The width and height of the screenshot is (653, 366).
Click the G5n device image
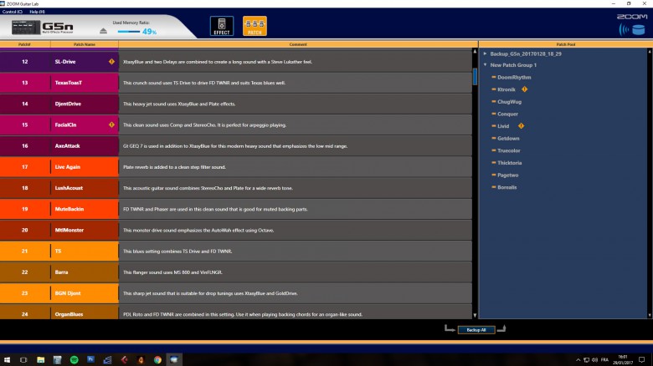coord(26,28)
